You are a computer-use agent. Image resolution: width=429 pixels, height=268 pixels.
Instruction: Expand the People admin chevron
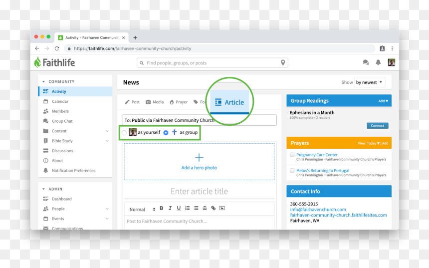click(107, 209)
